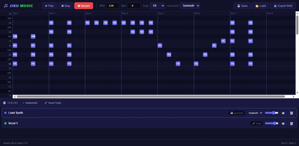
Task: Add a new Vocal Track
Action: click(x=53, y=103)
